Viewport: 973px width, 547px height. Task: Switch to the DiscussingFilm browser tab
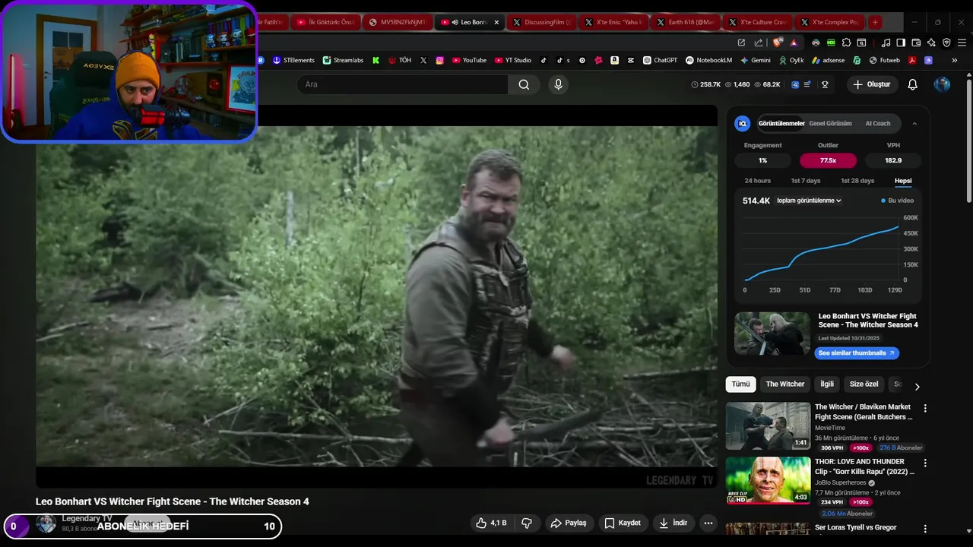click(541, 22)
